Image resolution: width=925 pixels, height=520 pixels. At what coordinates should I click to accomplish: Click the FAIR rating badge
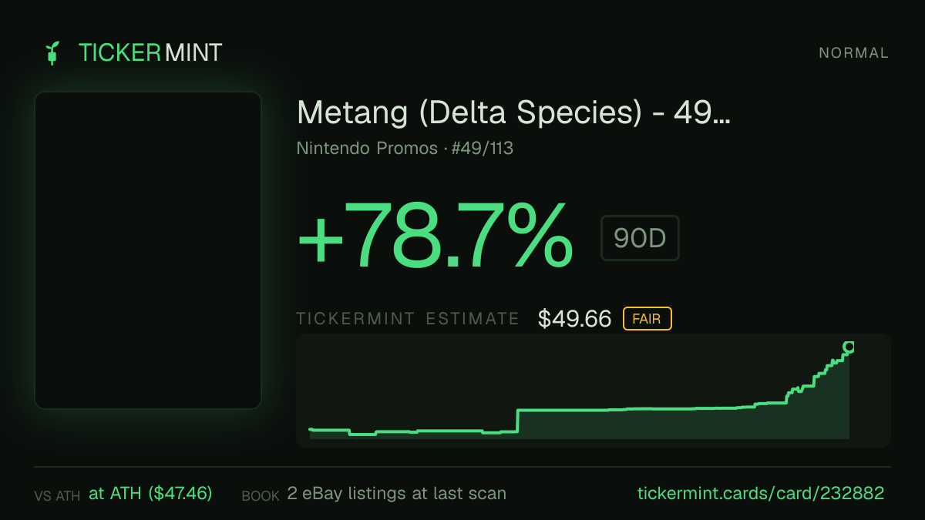point(647,319)
